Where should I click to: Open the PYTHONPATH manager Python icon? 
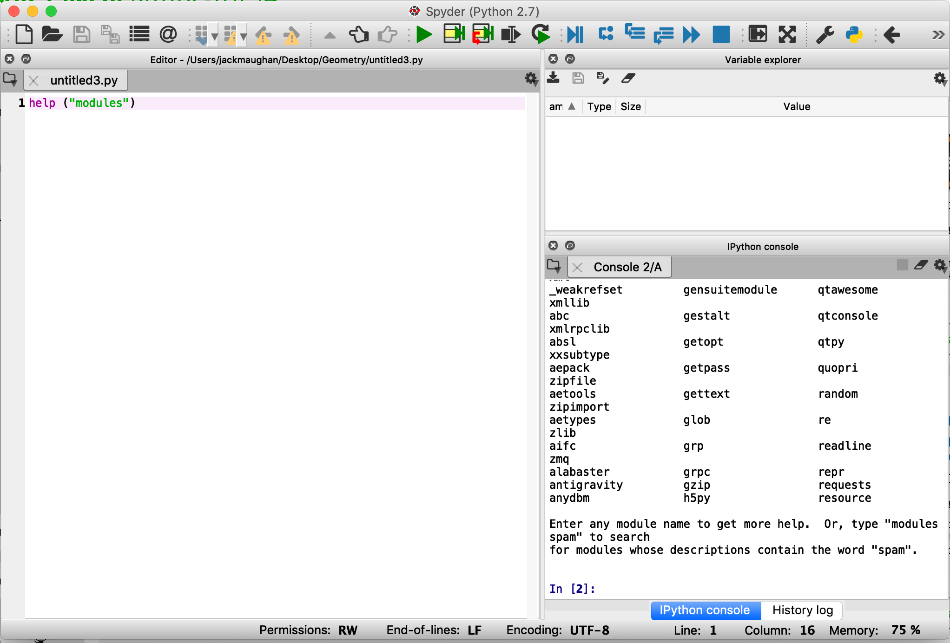click(855, 34)
